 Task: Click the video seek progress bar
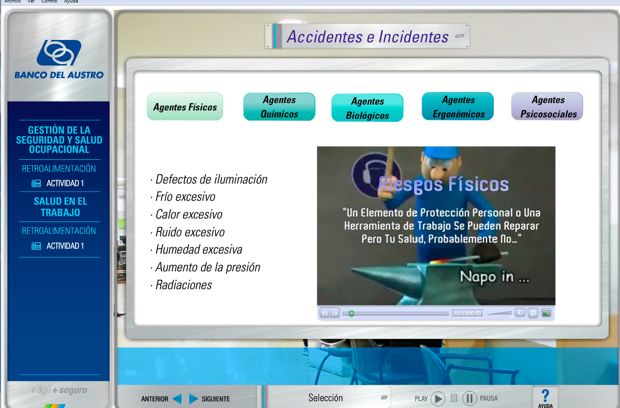(x=396, y=313)
